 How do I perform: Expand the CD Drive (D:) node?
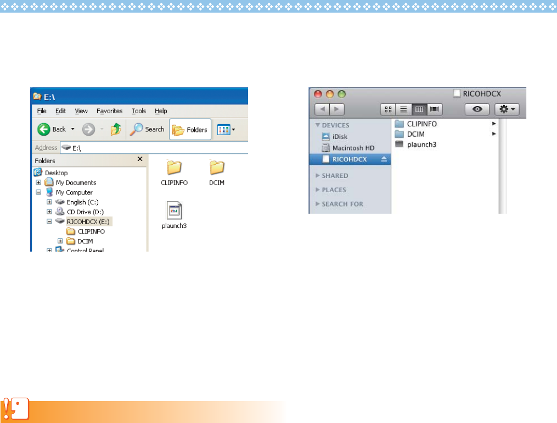click(49, 212)
